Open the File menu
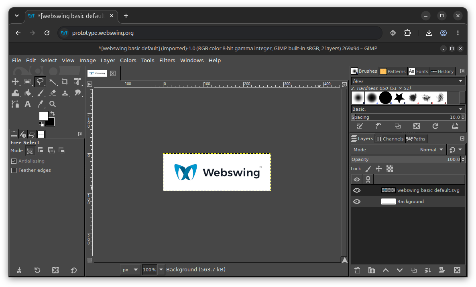 pyautogui.click(x=16, y=61)
